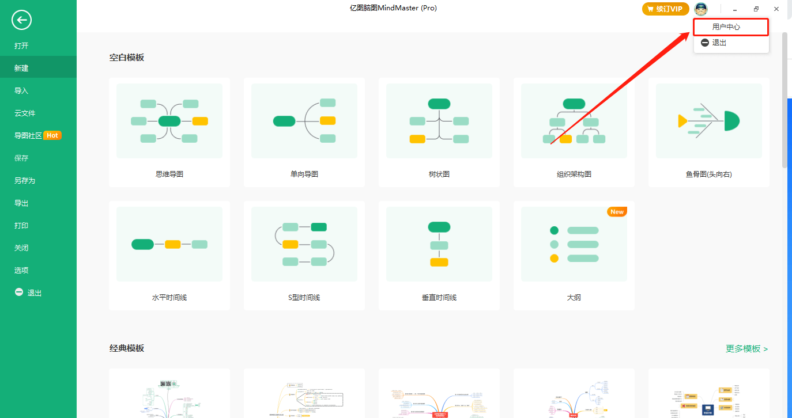Image resolution: width=792 pixels, height=418 pixels.
Task: Restore down the MindMaster window
Action: click(x=756, y=9)
